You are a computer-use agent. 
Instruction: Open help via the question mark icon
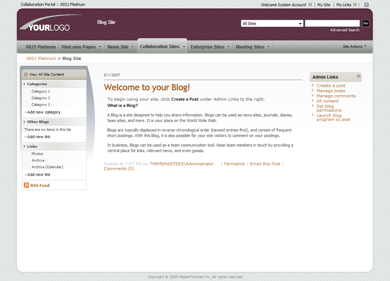(366, 4)
